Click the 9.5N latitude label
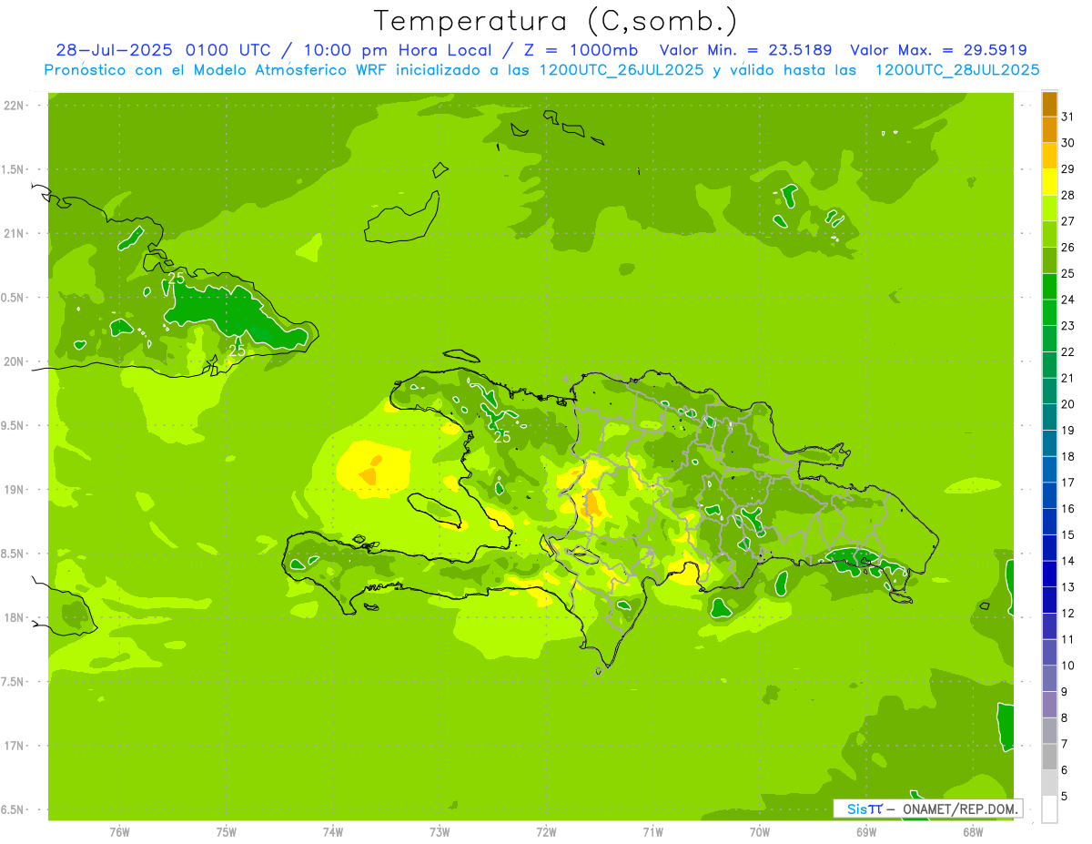The width and height of the screenshot is (1092, 844). 13,426
